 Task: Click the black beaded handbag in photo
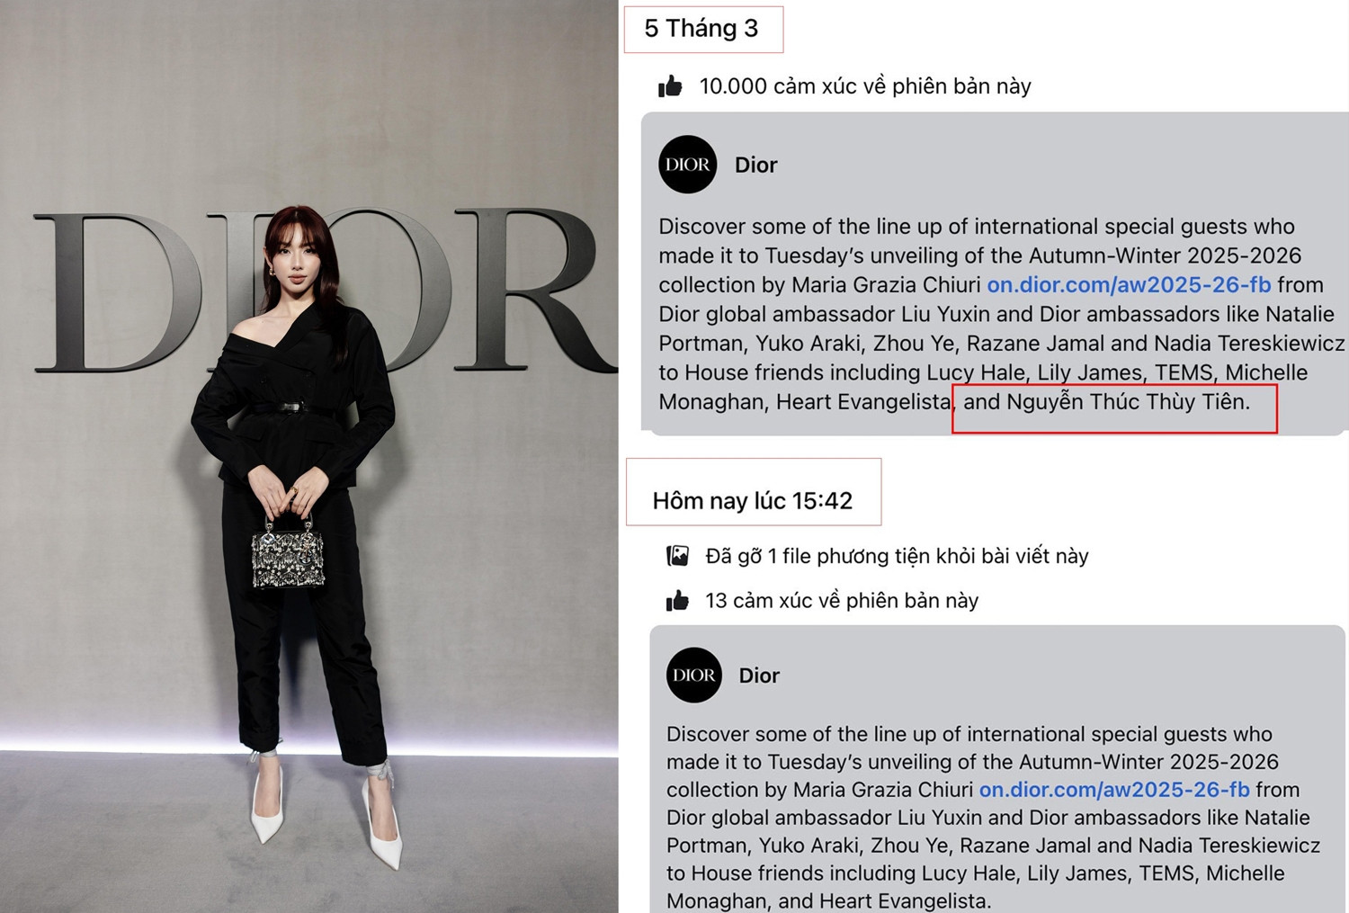pos(288,554)
